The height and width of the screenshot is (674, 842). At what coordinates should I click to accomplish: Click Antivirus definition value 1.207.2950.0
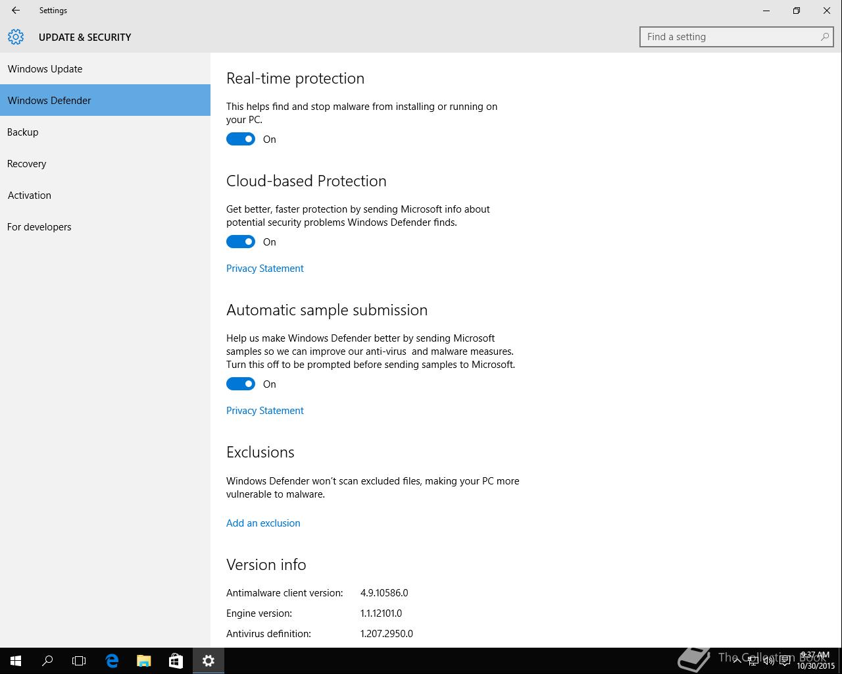click(387, 634)
